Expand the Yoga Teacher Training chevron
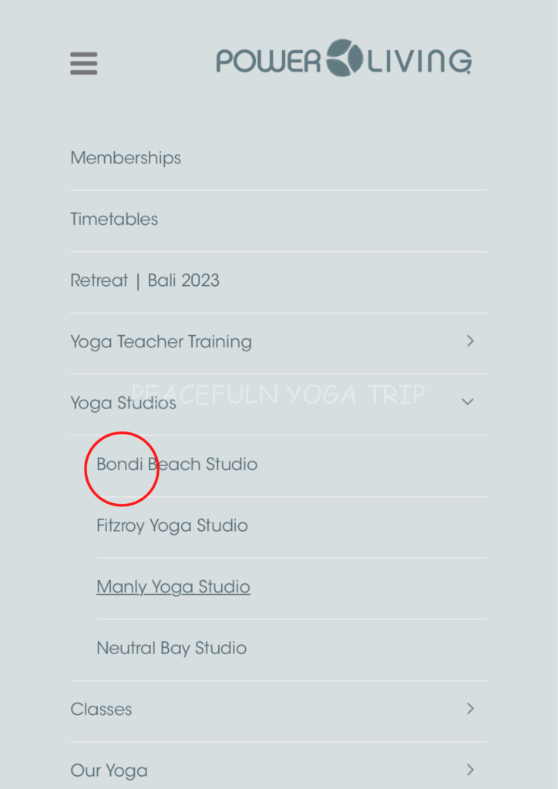 pos(470,341)
